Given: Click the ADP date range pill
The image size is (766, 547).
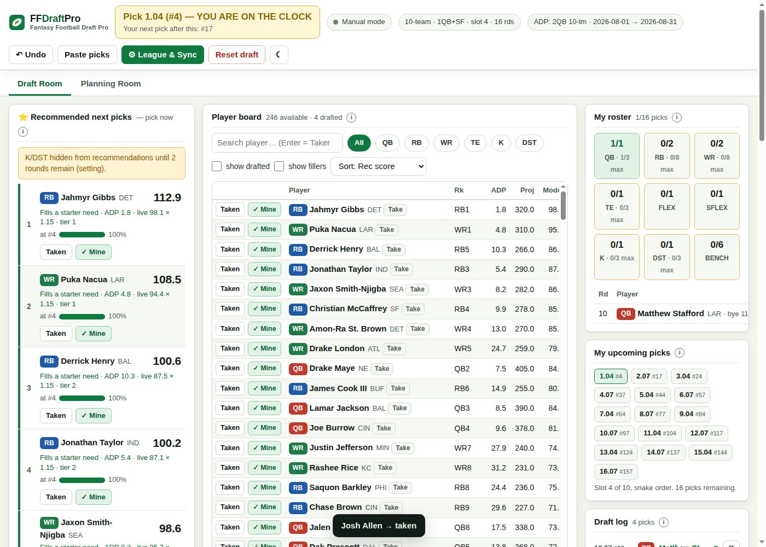Looking at the screenshot, I should [605, 22].
